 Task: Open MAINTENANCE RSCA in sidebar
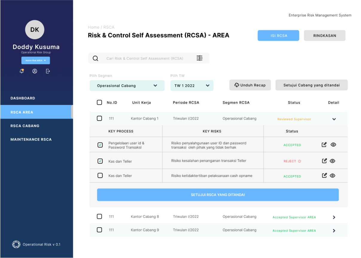[31, 139]
